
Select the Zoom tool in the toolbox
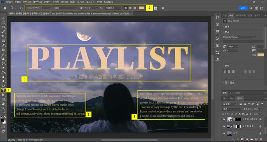click(x=3, y=108)
